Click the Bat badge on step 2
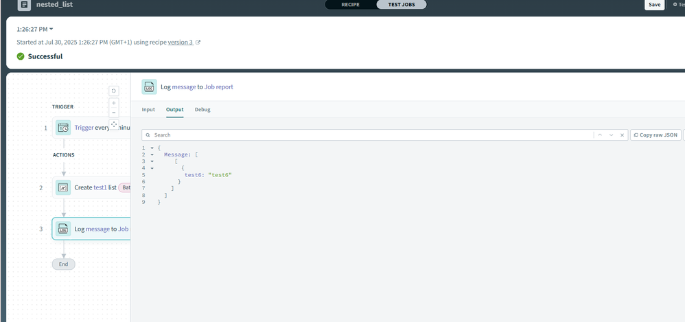This screenshot has width=685, height=322. (124, 187)
